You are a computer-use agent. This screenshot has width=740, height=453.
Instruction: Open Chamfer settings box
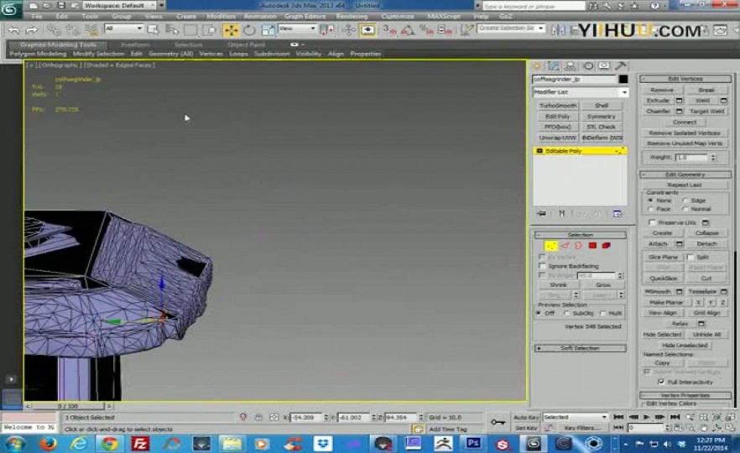click(679, 112)
